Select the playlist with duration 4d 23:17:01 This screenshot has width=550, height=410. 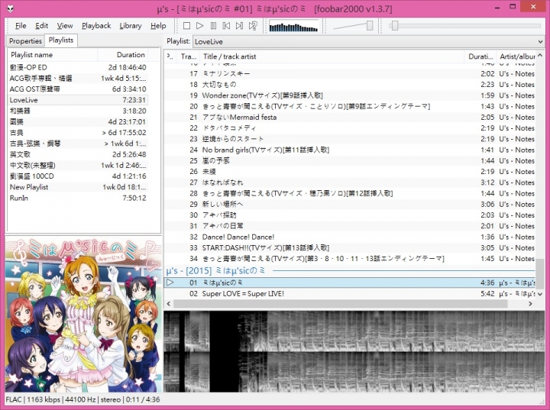click(x=78, y=121)
